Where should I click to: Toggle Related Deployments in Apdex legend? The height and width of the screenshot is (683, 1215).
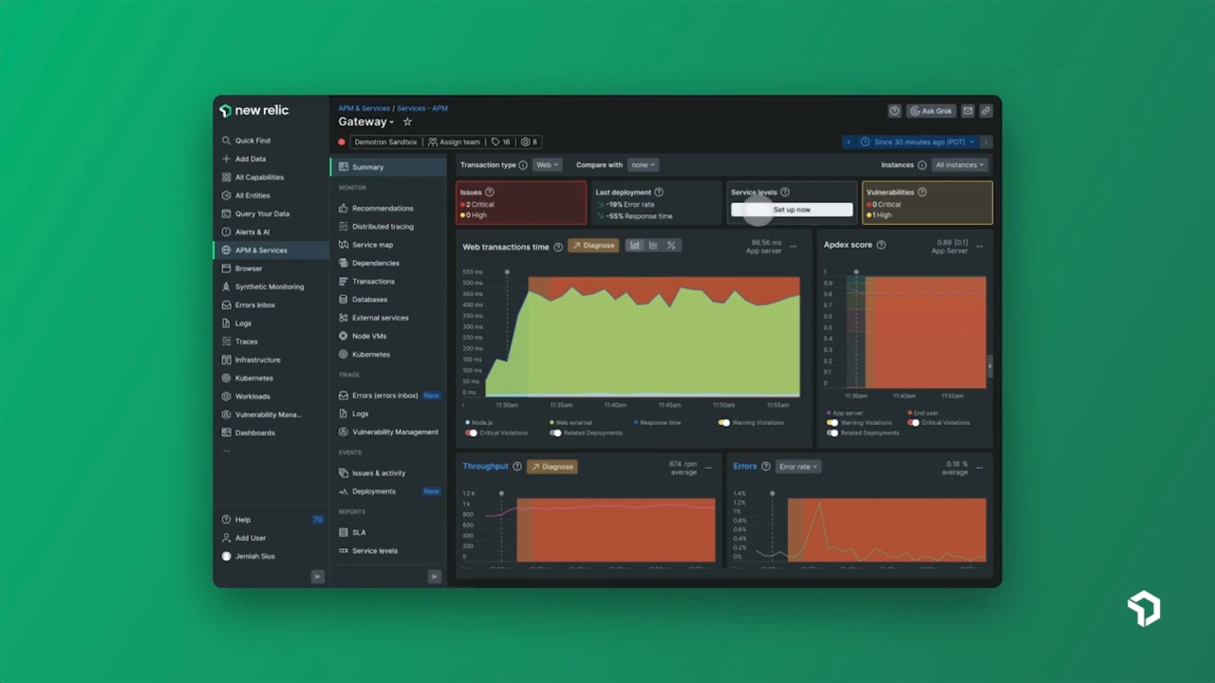click(832, 433)
